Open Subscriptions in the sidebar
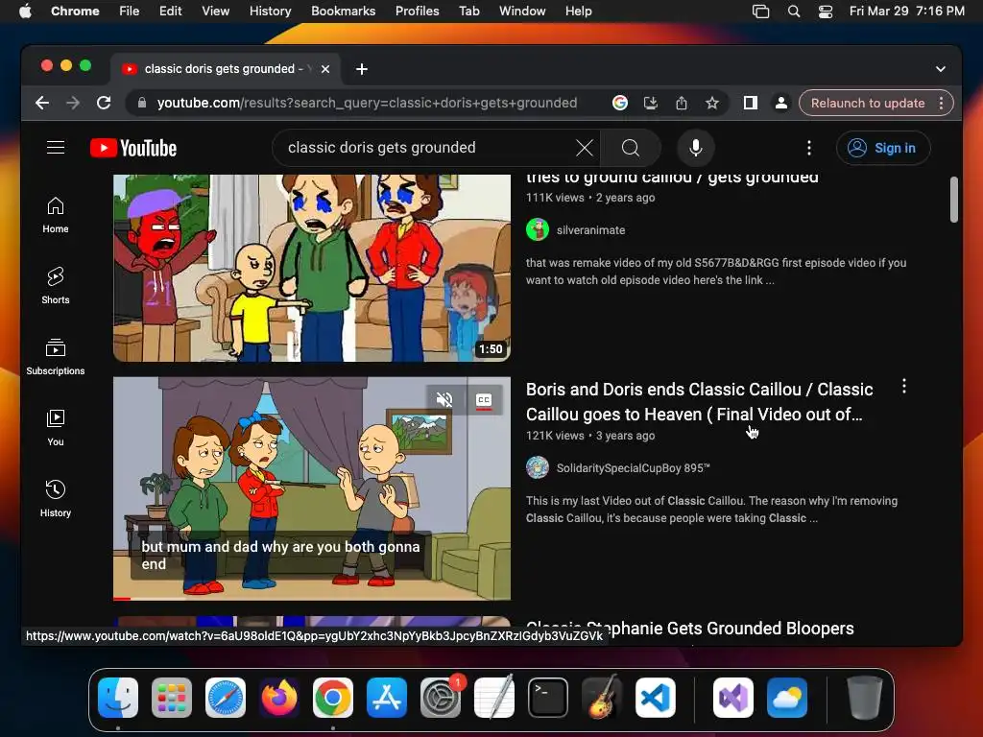The width and height of the screenshot is (983, 737). pos(56,357)
